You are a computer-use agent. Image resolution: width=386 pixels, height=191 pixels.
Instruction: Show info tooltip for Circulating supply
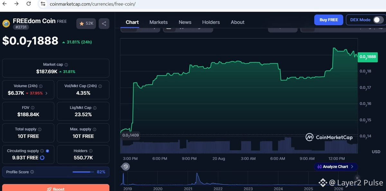(42, 151)
